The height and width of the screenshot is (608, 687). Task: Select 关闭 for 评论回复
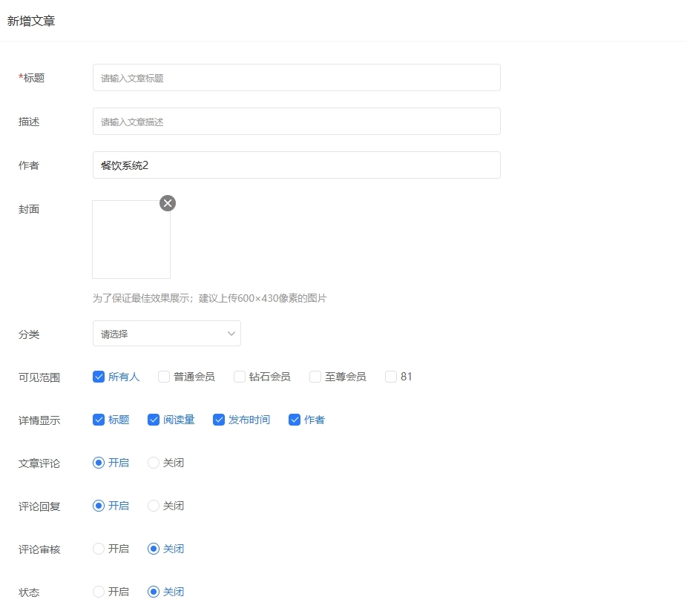(154, 506)
